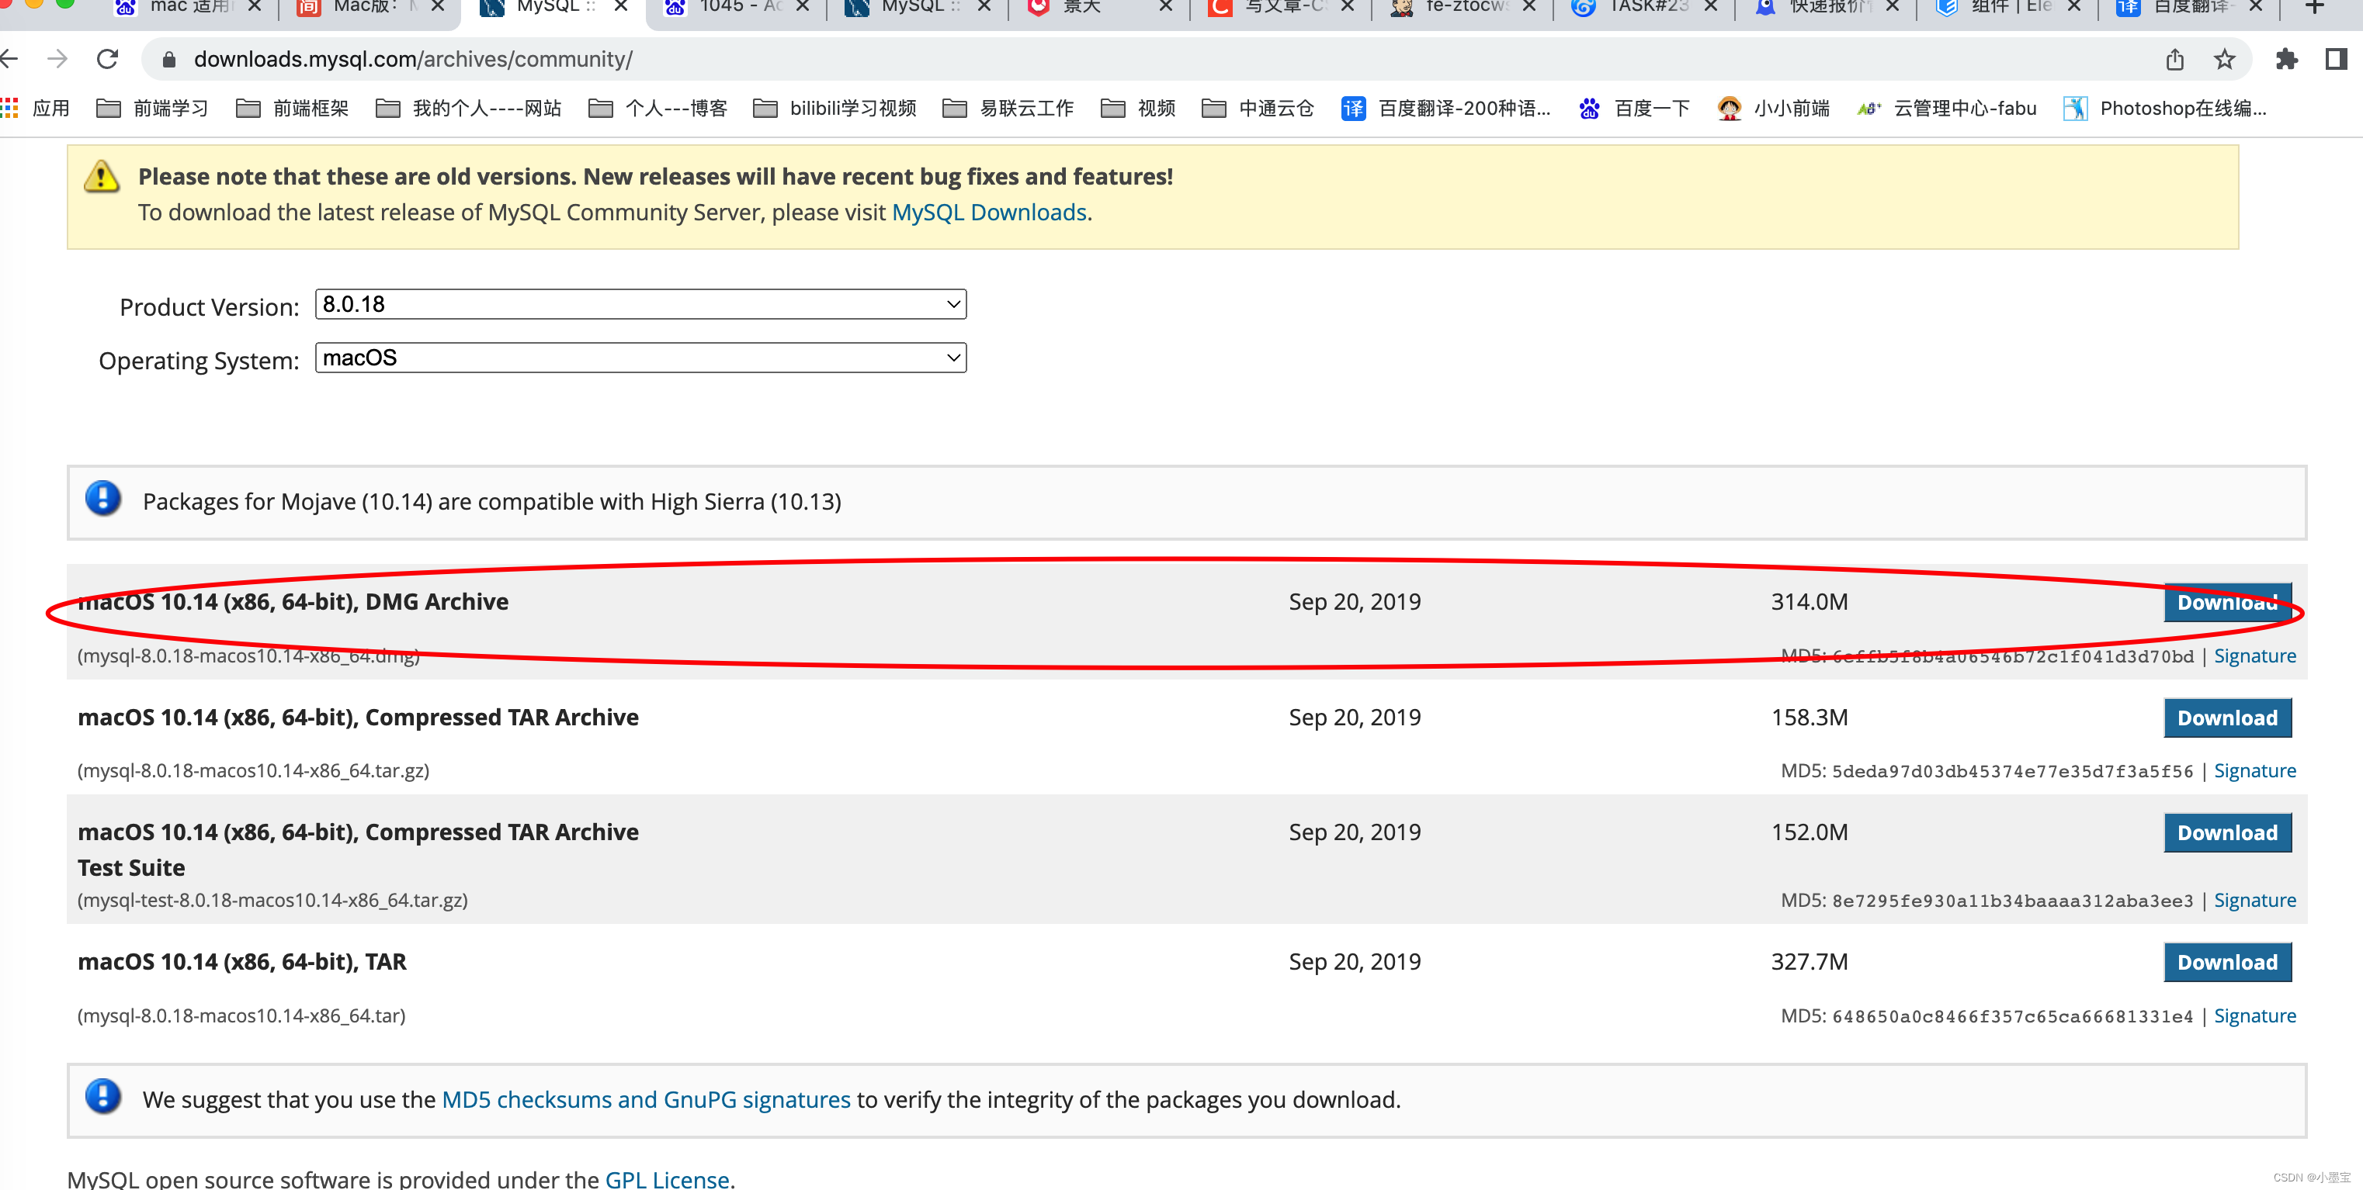Open Signature link for DMG Archive
2363x1190 pixels.
2255,656
